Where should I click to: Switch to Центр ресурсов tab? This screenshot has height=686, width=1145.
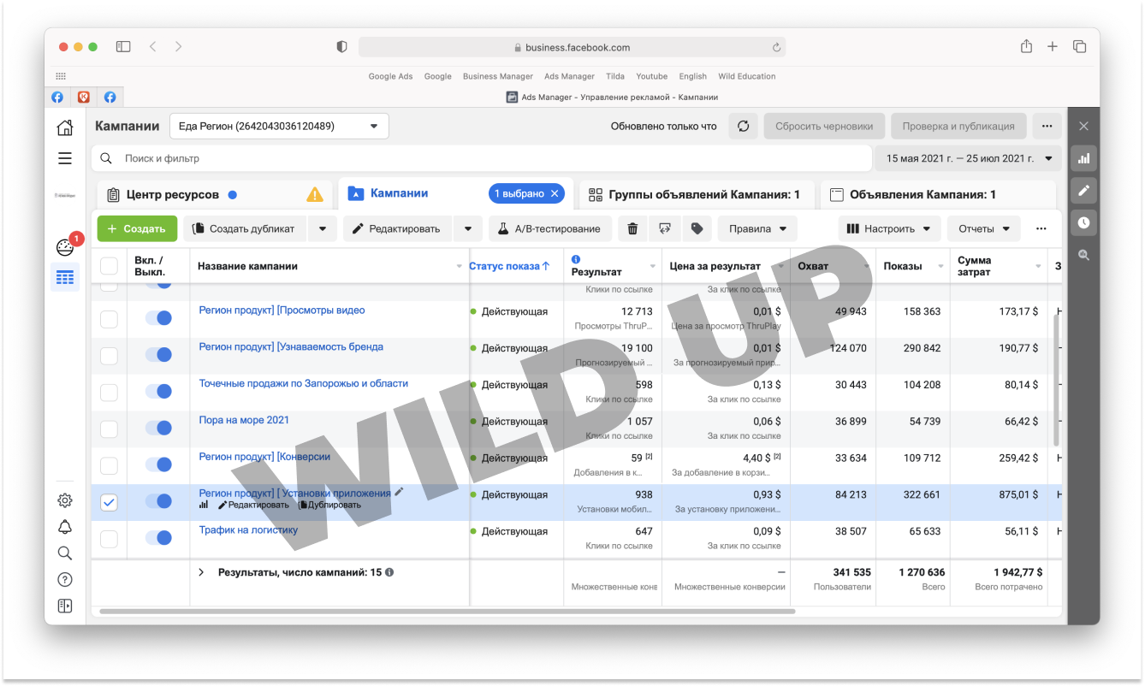coord(214,195)
